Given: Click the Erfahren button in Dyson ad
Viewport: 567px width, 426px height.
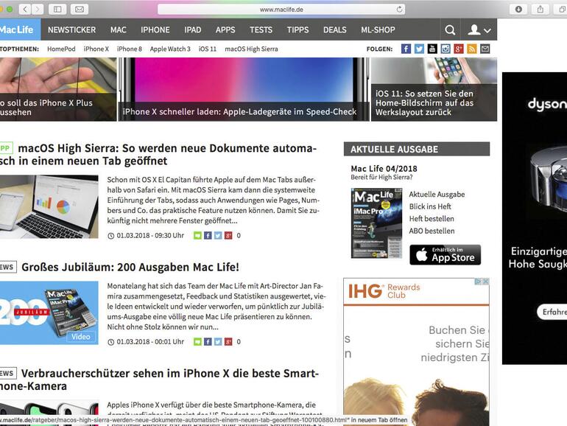Looking at the screenshot, I should [552, 312].
